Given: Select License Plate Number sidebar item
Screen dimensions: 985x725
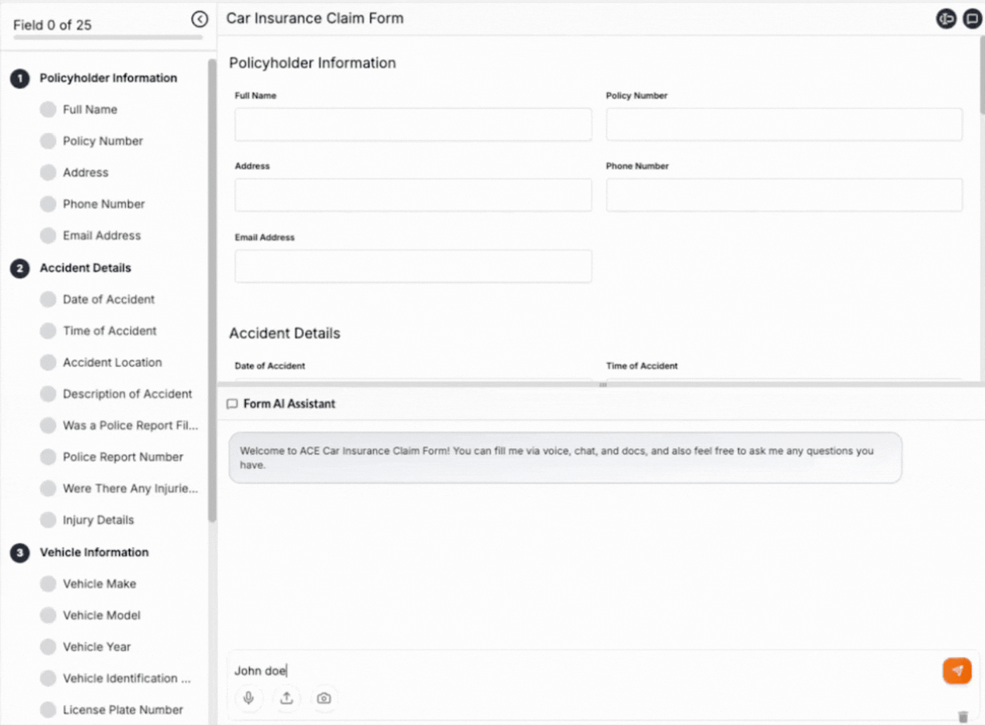Looking at the screenshot, I should (111, 710).
